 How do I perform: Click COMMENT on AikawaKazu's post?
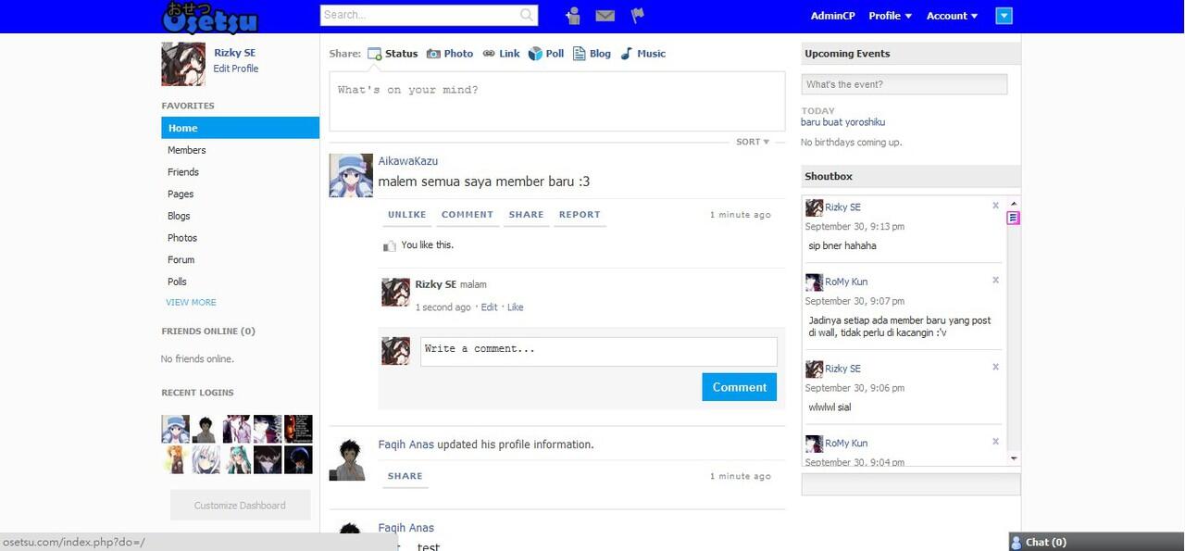pos(468,214)
